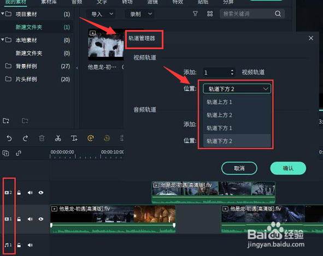Toggle lock on audio track 1
Viewport: 323px width, 256px height.
pos(19,245)
